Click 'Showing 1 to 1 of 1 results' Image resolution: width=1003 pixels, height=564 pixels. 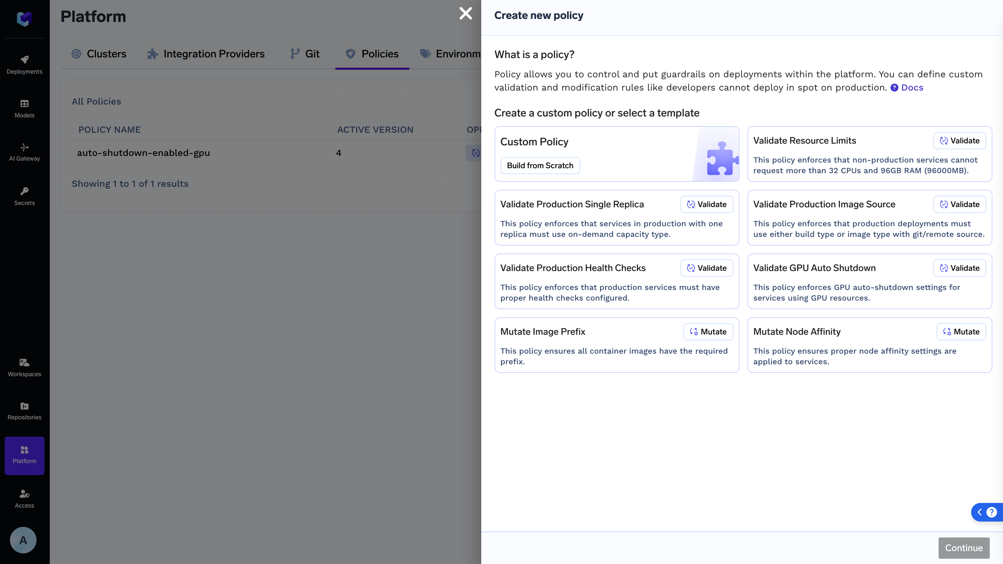point(130,184)
